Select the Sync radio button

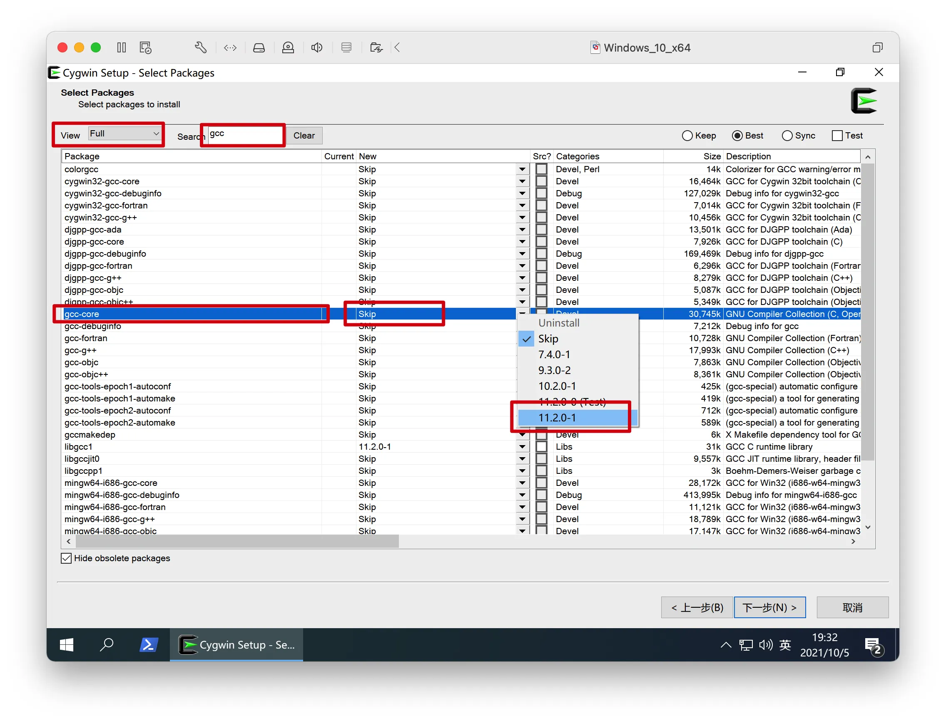tap(787, 136)
